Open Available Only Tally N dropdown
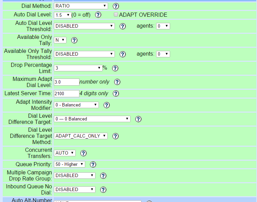257x202 pixels. 60,40
